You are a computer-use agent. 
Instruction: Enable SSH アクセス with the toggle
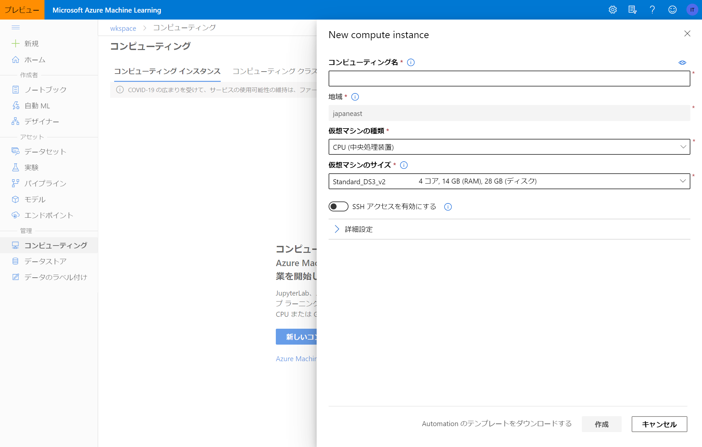point(338,206)
